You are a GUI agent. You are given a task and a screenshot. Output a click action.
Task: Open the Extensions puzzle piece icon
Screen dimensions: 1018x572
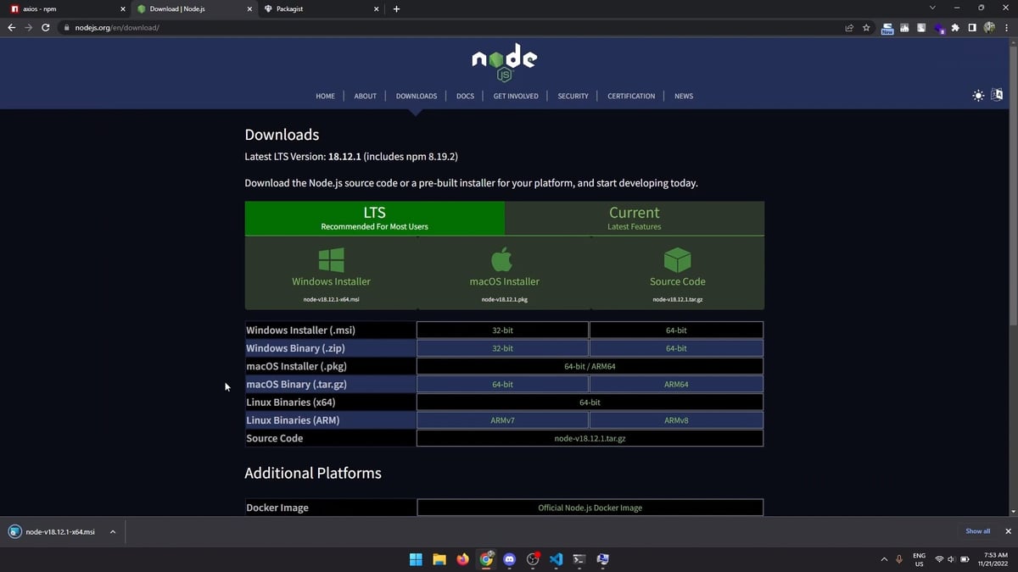[955, 27]
